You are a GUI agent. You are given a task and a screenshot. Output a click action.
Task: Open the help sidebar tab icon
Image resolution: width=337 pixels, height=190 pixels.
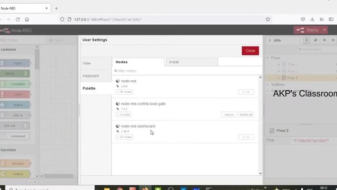click(315, 40)
